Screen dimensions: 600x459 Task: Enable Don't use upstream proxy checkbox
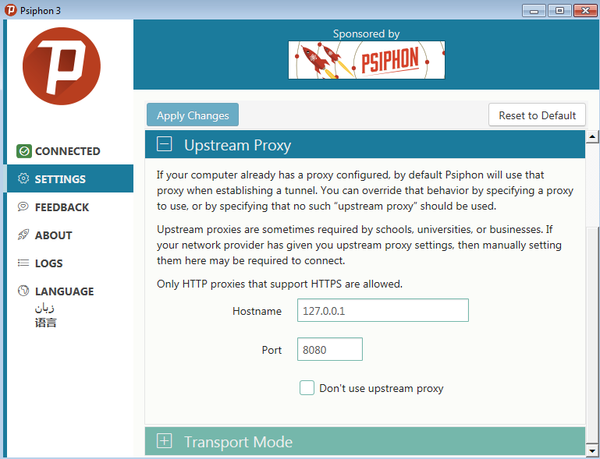pos(307,387)
